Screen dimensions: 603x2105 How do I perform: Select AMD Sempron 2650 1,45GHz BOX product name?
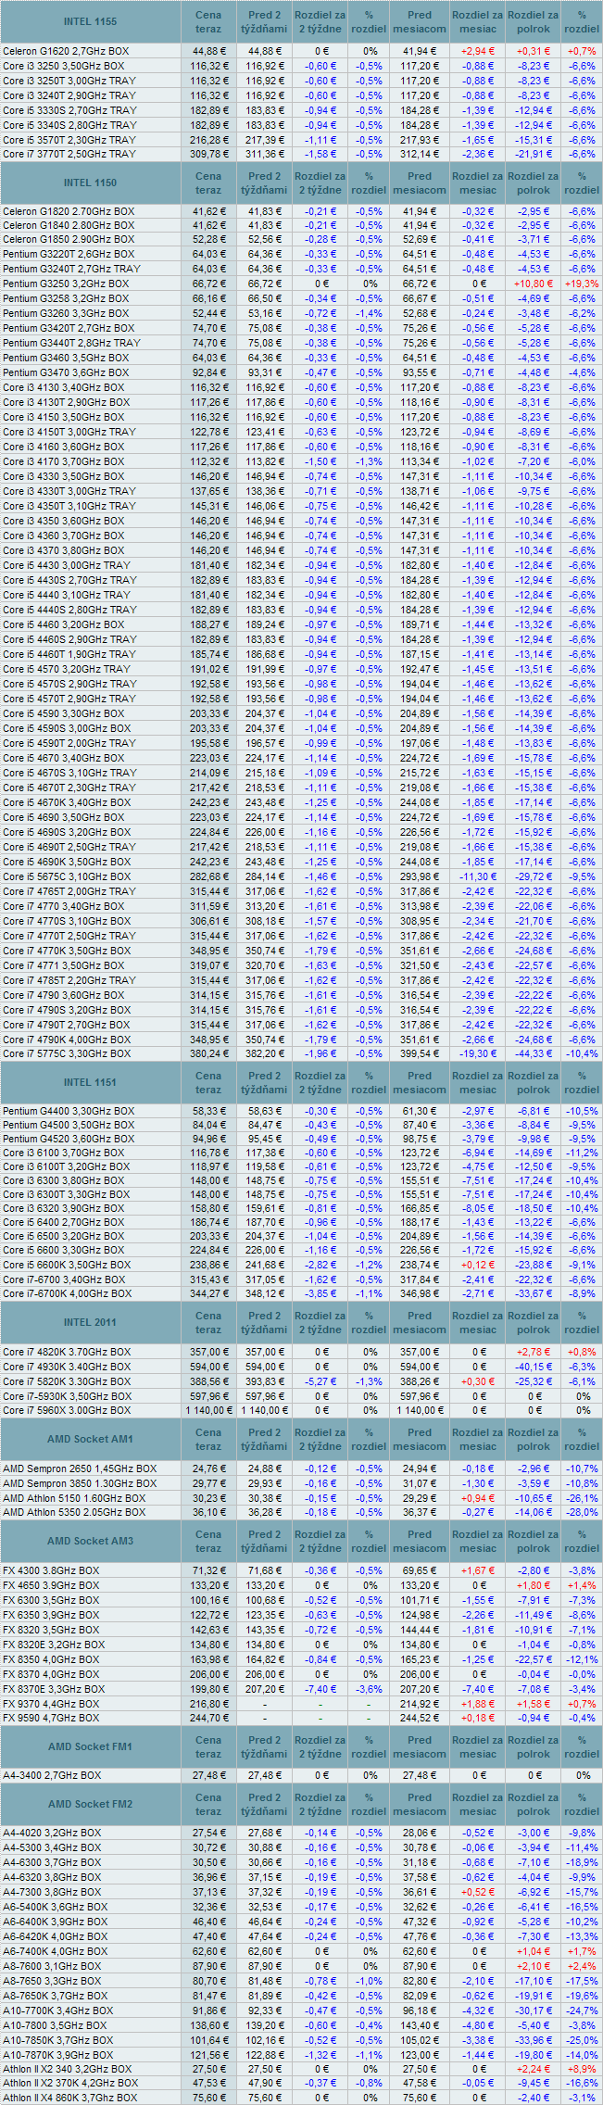(80, 1468)
